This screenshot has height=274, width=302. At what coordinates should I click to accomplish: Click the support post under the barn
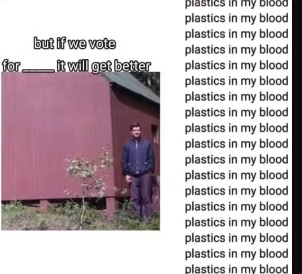pyautogui.click(x=110, y=207)
